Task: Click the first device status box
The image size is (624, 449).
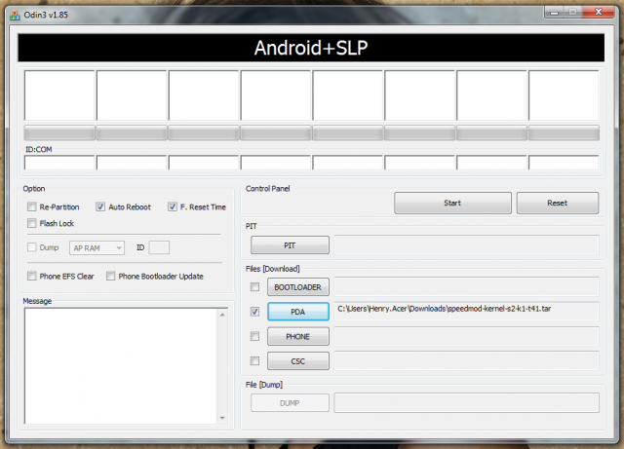Action: [x=59, y=95]
